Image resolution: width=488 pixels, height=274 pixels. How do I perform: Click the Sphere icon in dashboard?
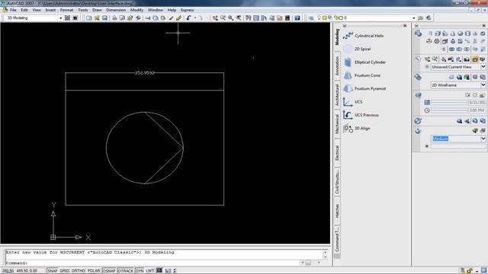(460, 33)
